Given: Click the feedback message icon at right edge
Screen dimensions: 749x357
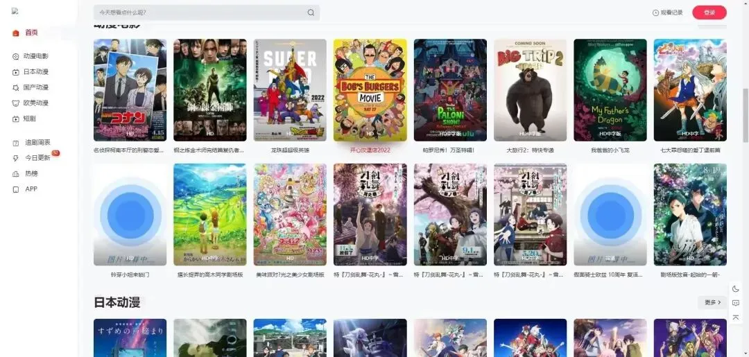Looking at the screenshot, I should click(x=736, y=303).
